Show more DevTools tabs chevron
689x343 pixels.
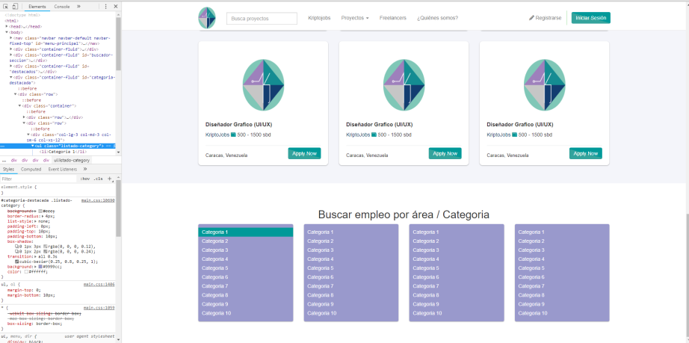tap(78, 7)
